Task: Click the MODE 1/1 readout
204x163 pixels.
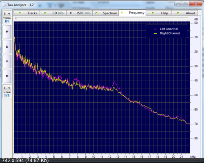Action: [7, 95]
